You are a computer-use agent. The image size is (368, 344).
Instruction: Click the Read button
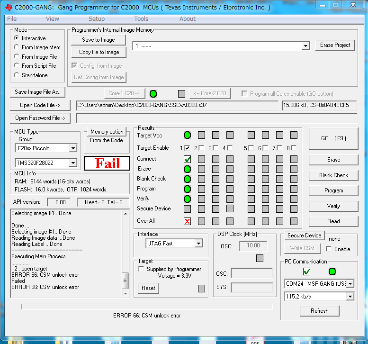333,221
